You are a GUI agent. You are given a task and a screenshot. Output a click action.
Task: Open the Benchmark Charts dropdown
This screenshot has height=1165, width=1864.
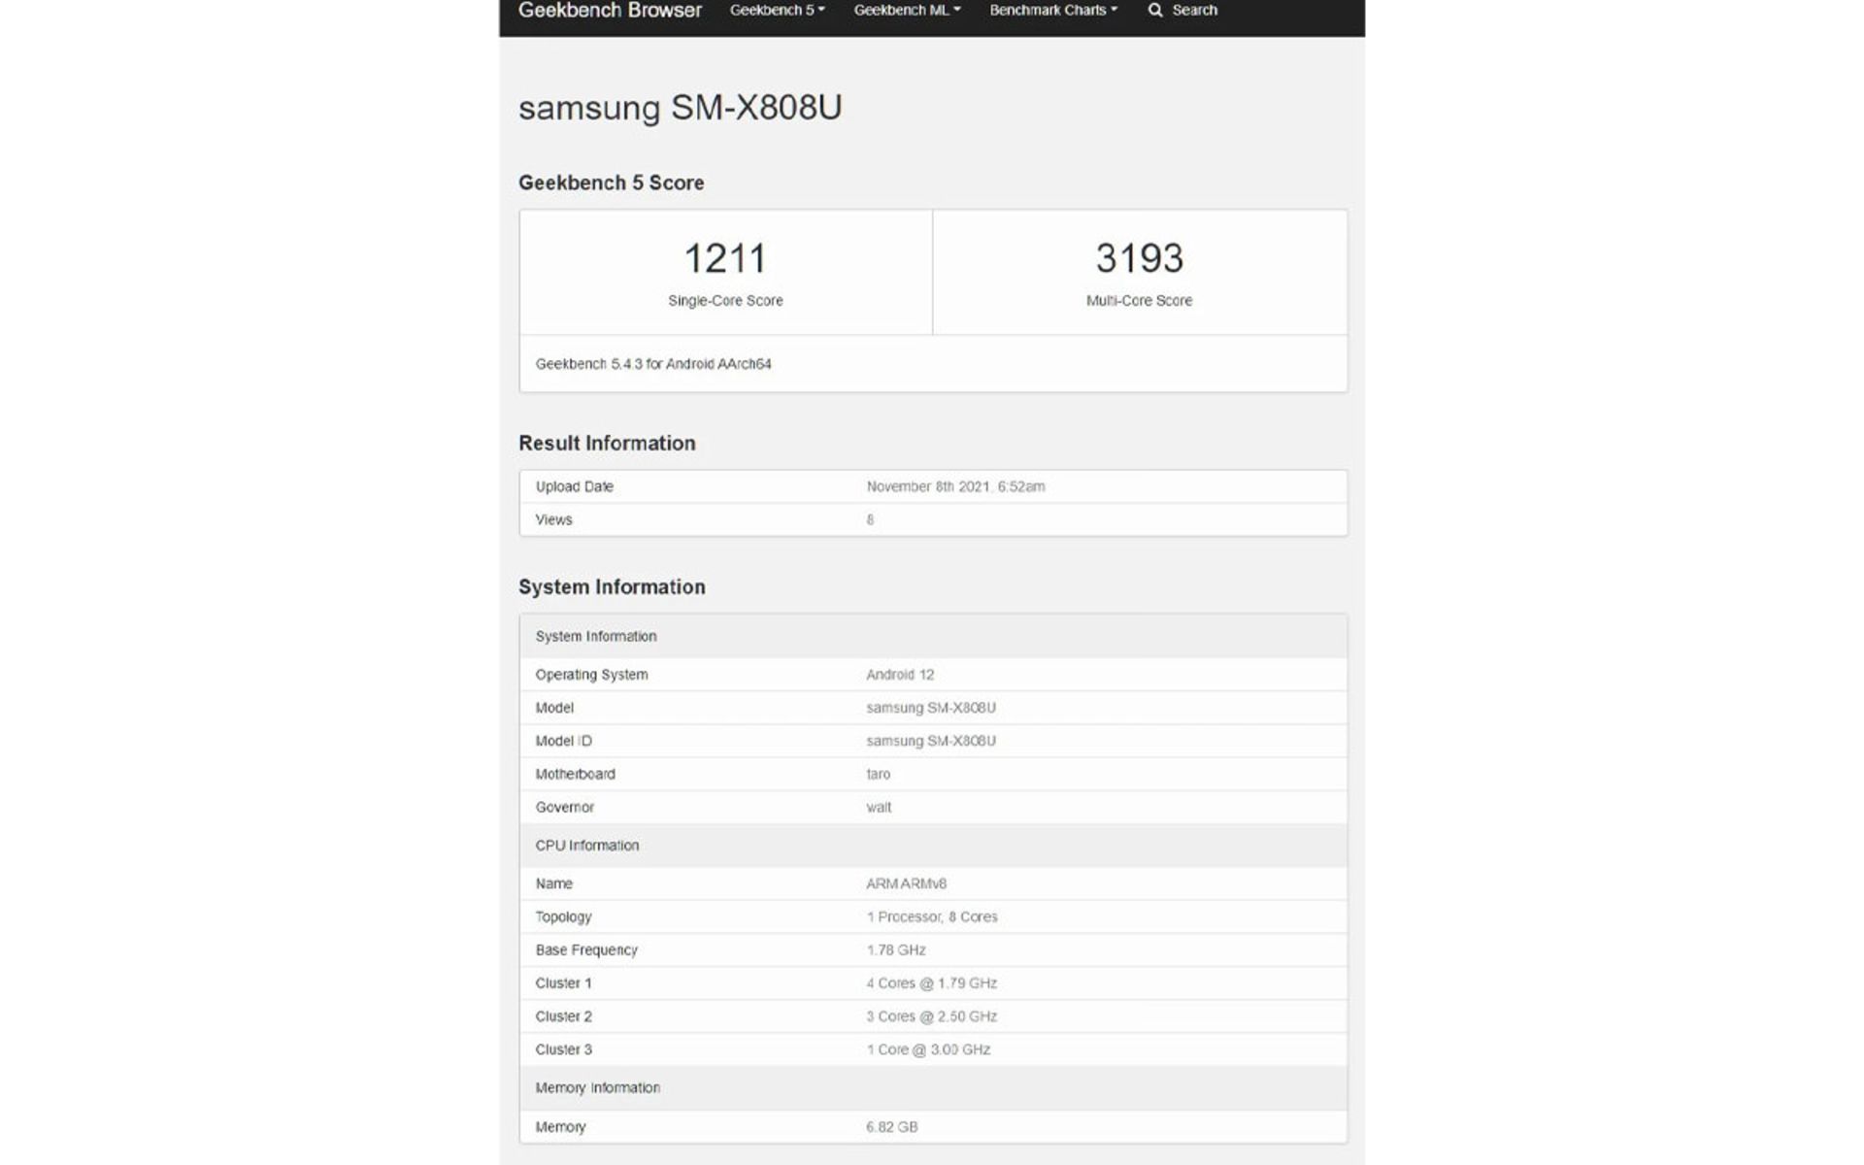coord(1053,11)
